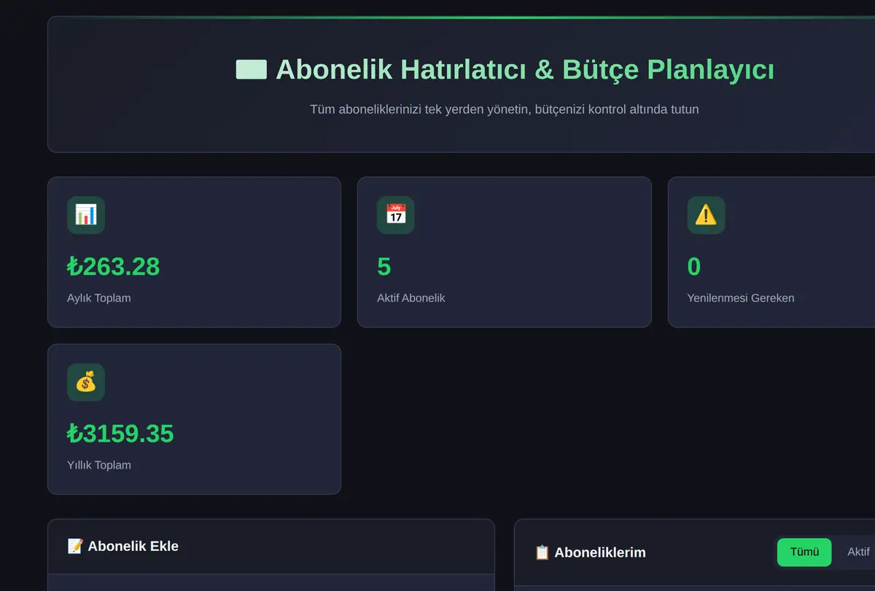Click the Aboneliklerim section heading

tap(600, 552)
